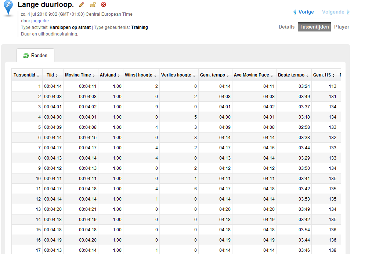
Task: Sort by Winst hoogte column
Action: pyautogui.click(x=140, y=75)
